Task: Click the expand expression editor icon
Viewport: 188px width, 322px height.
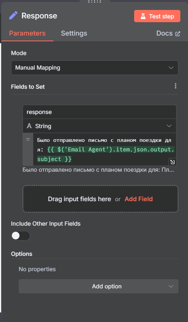Action: 172,162
